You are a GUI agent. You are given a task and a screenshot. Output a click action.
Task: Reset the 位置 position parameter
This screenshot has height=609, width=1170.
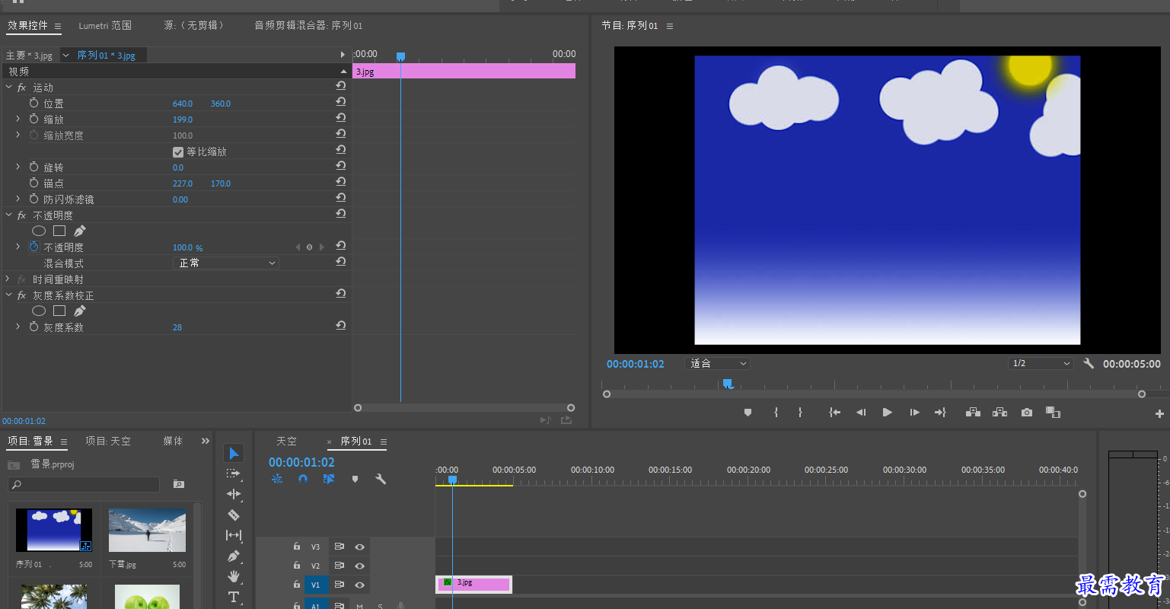click(x=341, y=102)
